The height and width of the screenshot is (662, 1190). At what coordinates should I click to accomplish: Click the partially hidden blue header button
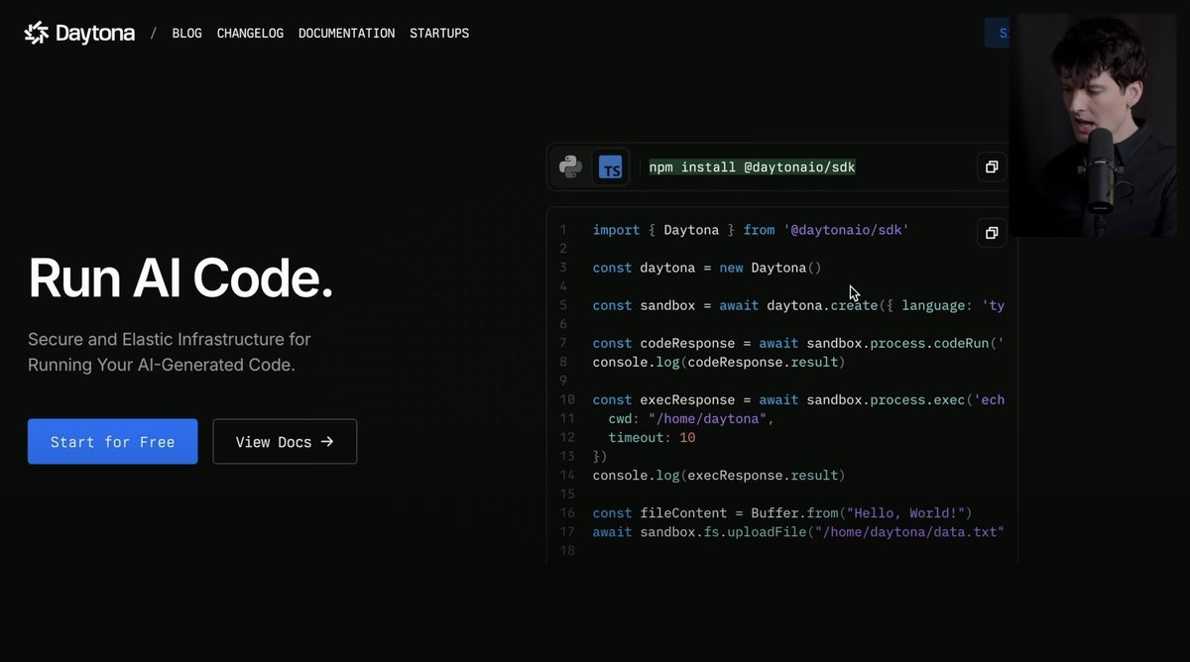pos(997,33)
